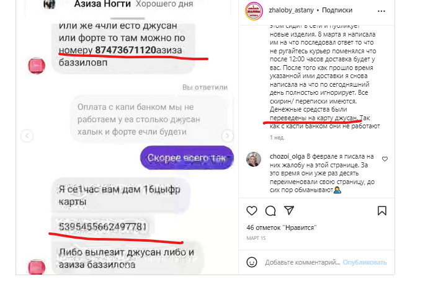Open chozoi_olga username link
423x282 pixels.
(x=287, y=156)
